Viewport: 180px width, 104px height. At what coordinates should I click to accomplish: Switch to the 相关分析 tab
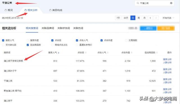click(31, 10)
